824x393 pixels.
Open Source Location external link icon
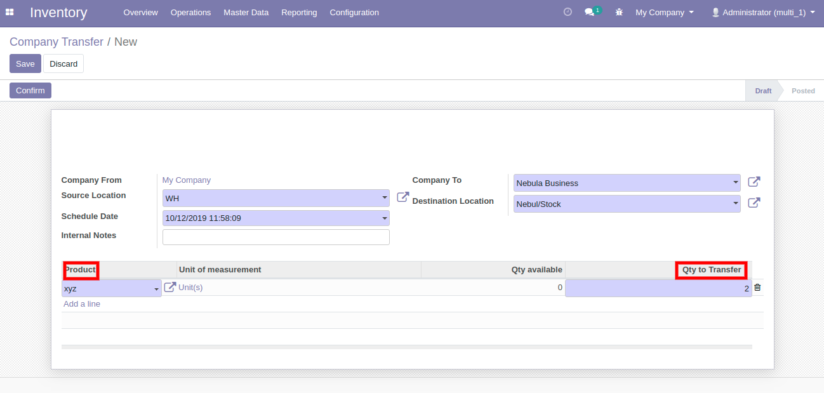402,197
